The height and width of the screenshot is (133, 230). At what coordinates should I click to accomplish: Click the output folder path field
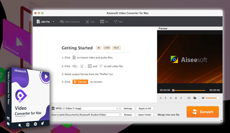click(85, 115)
